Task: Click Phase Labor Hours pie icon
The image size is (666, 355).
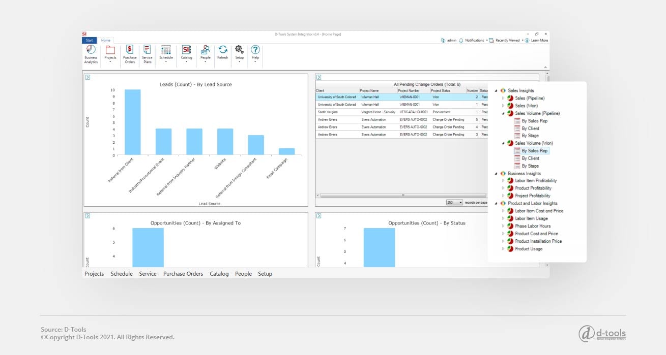Action: pyautogui.click(x=510, y=226)
